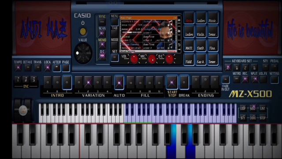Trigger FILL I button
The width and height of the screenshot is (282, 159).
[x=131, y=83]
